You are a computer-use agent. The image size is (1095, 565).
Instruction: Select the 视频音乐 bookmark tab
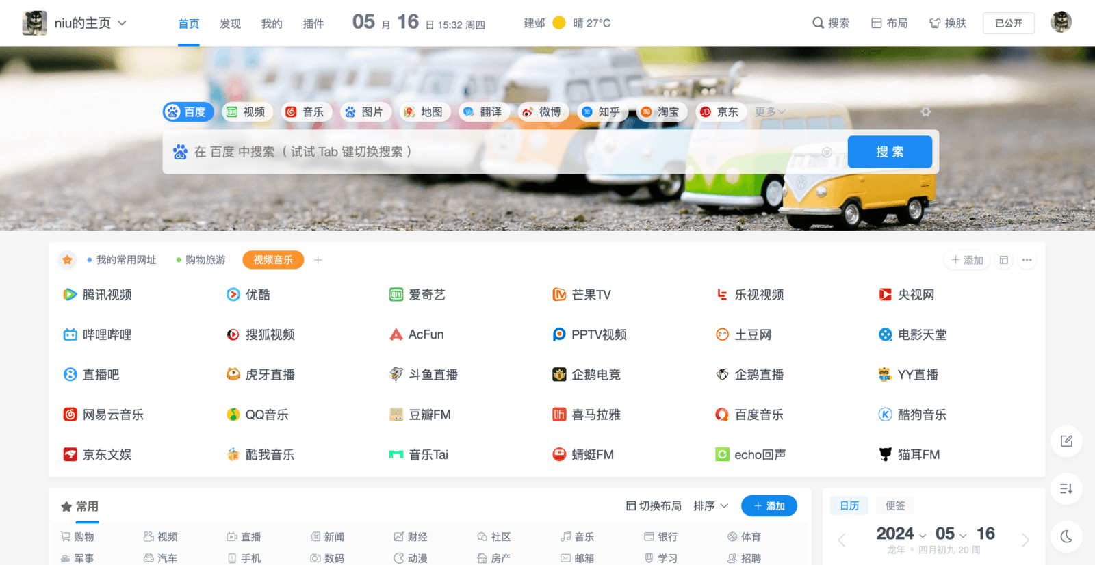coord(273,260)
